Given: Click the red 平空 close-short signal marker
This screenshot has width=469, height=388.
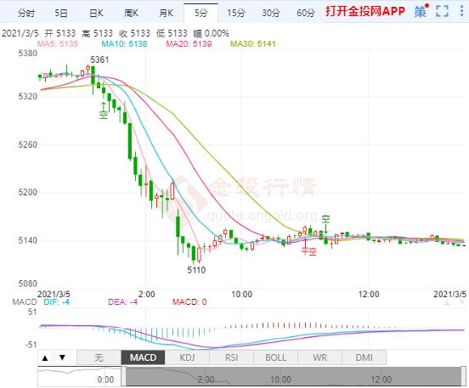Looking at the screenshot, I should 309,251.
